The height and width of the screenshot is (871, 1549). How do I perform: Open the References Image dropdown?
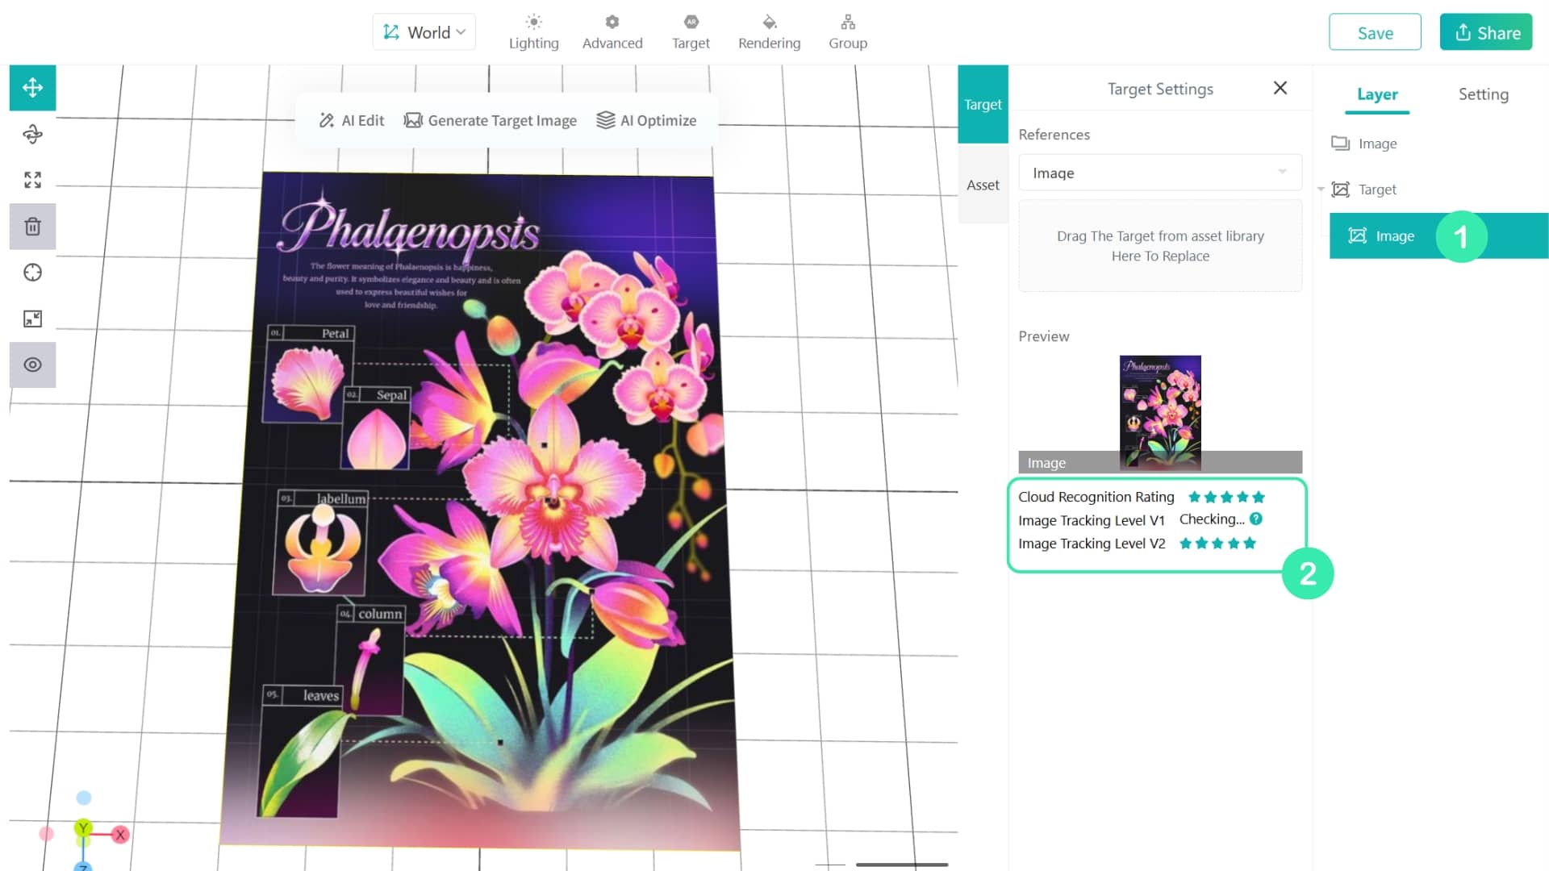click(1160, 173)
